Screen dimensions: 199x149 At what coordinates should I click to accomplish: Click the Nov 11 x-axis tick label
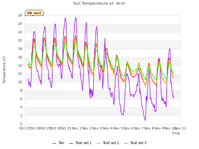click(x=180, y=128)
